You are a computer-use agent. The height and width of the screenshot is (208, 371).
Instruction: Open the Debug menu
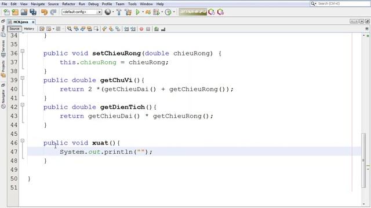pos(93,4)
